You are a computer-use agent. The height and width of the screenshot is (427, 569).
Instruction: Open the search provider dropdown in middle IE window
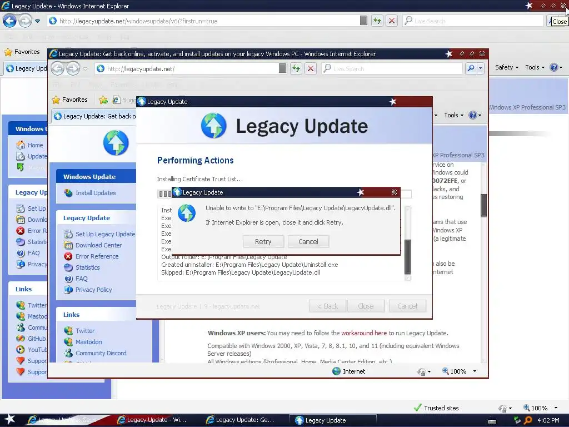481,68
